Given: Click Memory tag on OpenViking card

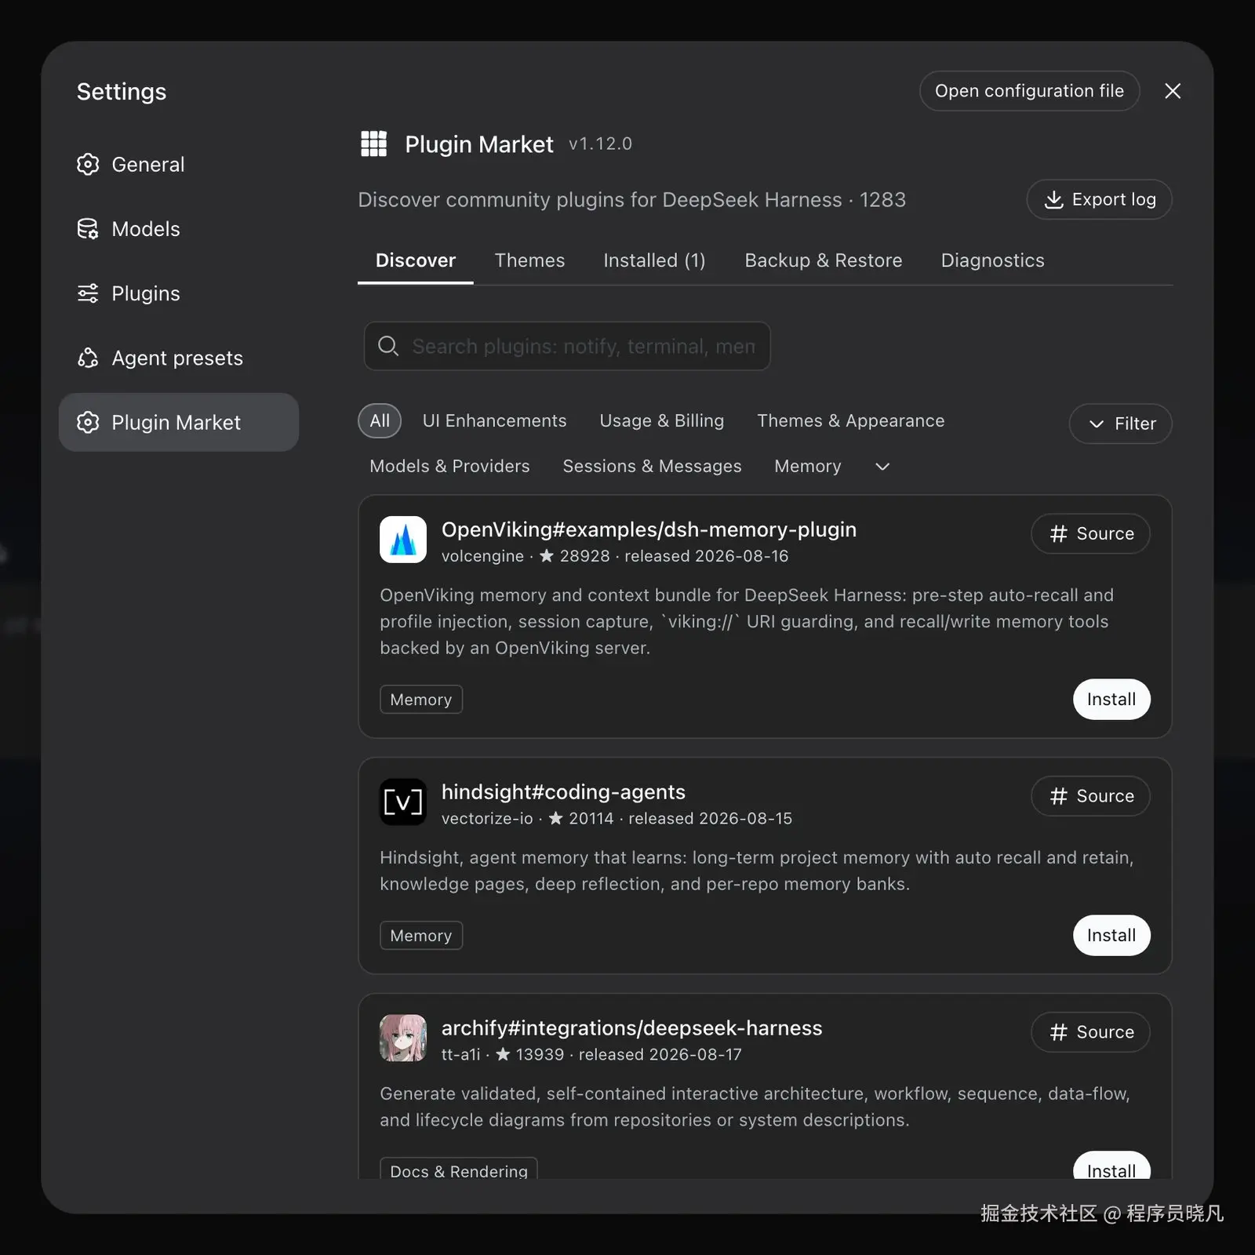Looking at the screenshot, I should point(421,700).
